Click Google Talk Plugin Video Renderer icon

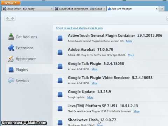(60, 80)
